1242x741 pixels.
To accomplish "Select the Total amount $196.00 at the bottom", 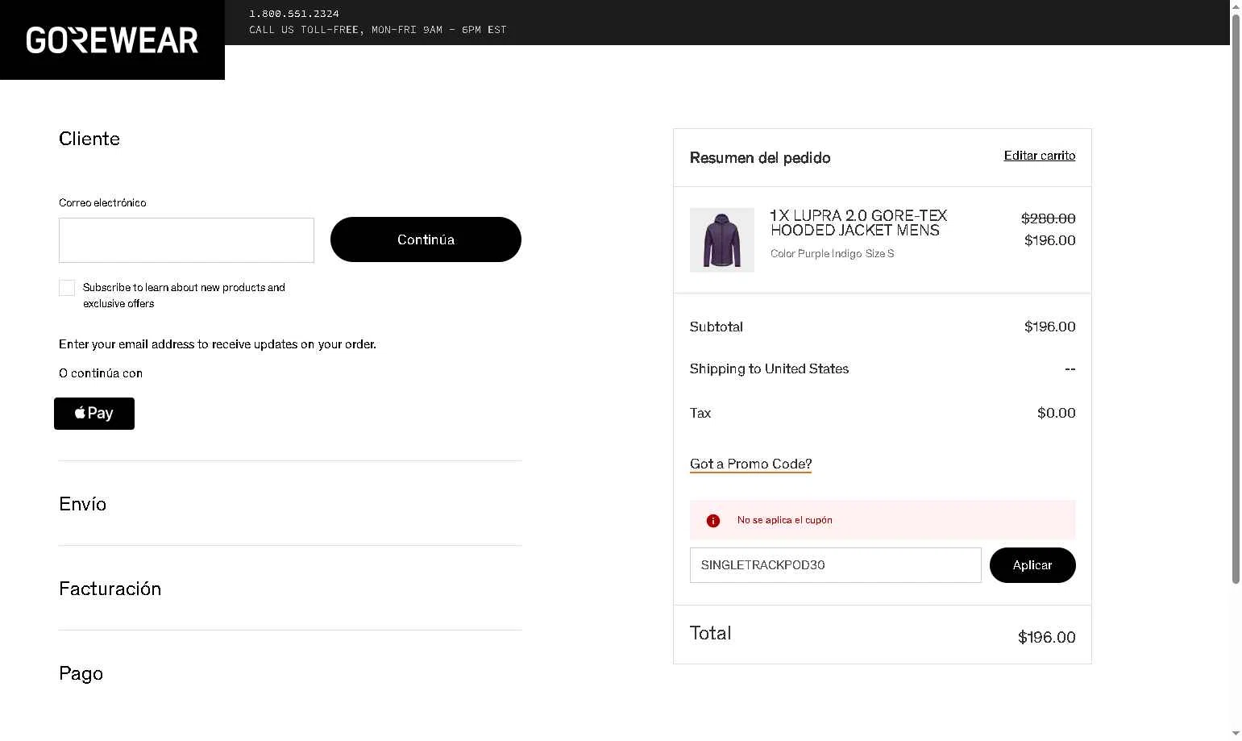I will click(1047, 638).
